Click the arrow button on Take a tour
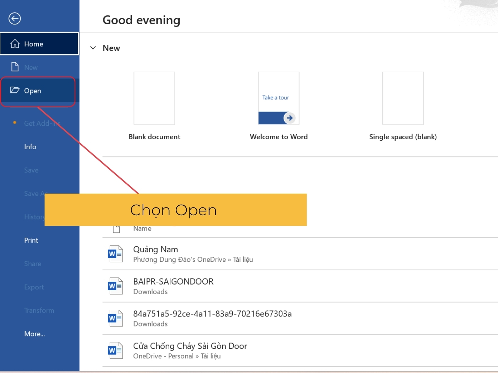The image size is (498, 373). coord(290,118)
